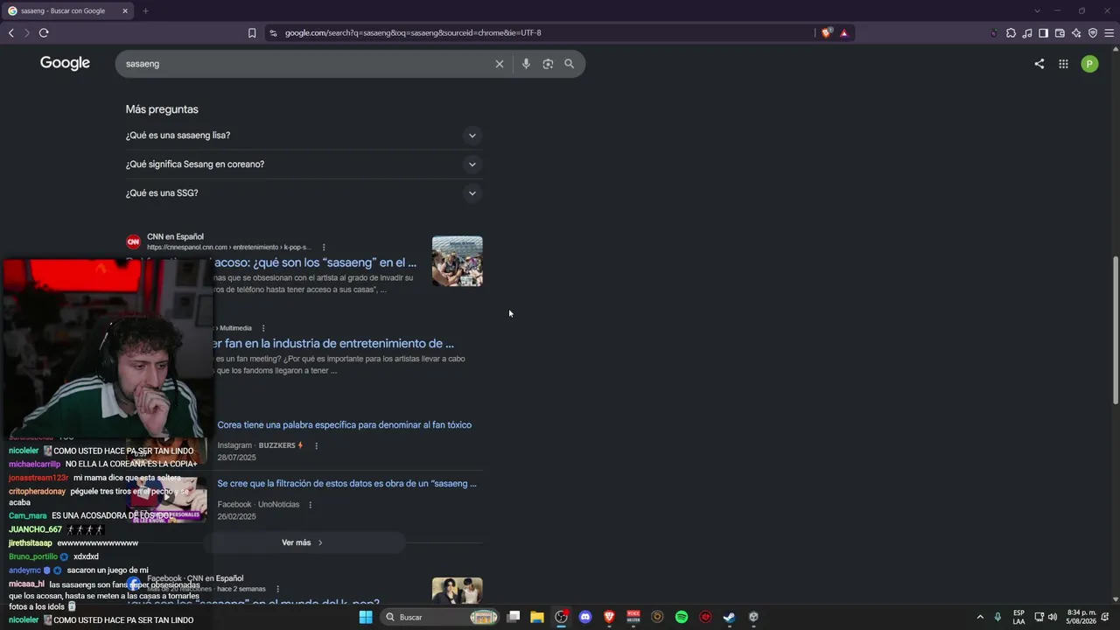Open the Windows Start menu
The image size is (1120, 630).
(366, 617)
